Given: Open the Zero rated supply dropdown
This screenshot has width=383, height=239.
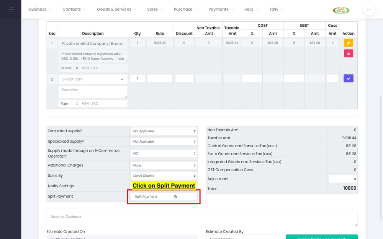Looking at the screenshot, I should tap(164, 131).
